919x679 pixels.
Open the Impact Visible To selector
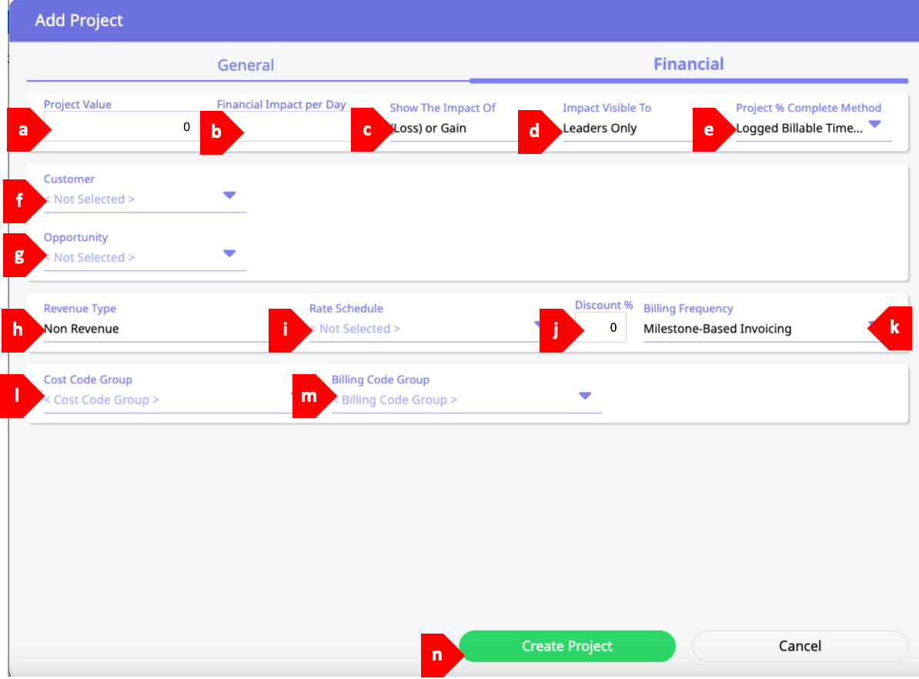coord(623,129)
